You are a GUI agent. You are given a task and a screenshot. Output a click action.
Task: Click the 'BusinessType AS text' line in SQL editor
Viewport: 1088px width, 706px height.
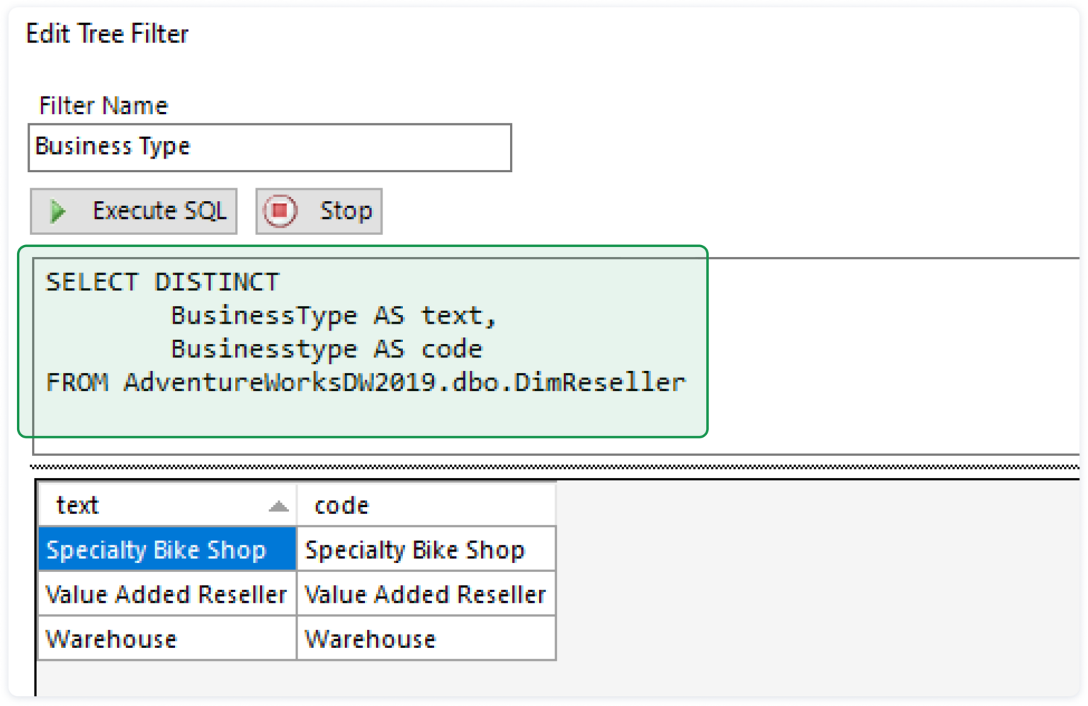click(333, 316)
